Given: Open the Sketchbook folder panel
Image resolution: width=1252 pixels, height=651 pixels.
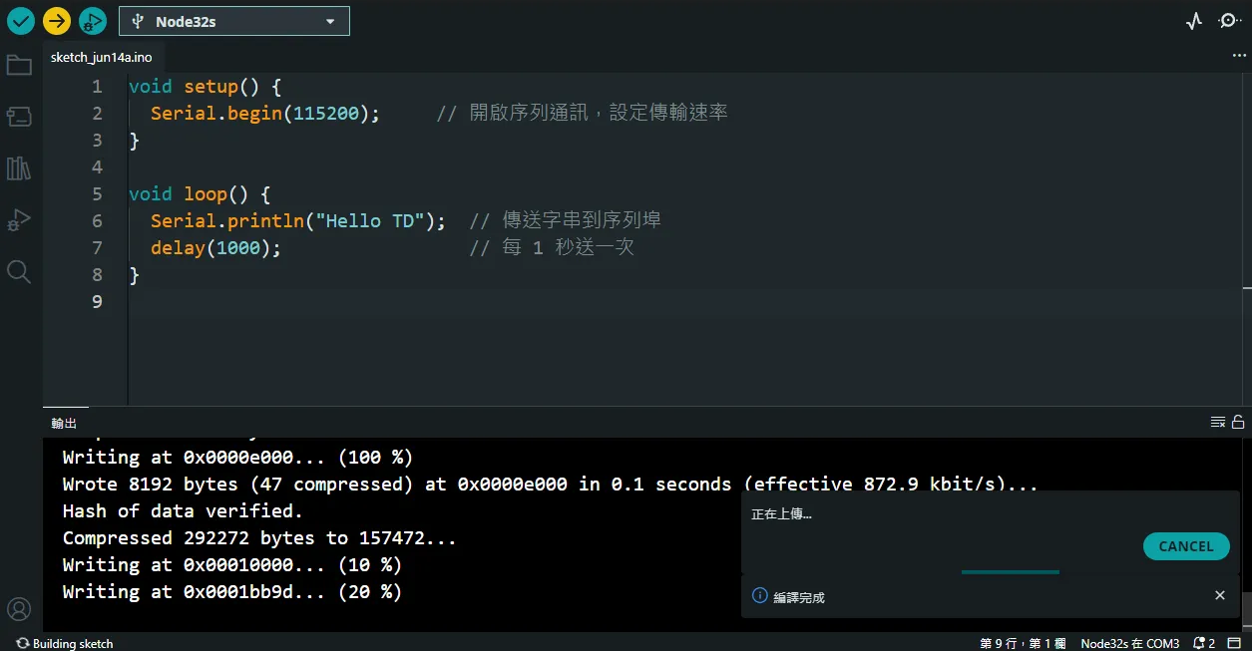Looking at the screenshot, I should (19, 66).
